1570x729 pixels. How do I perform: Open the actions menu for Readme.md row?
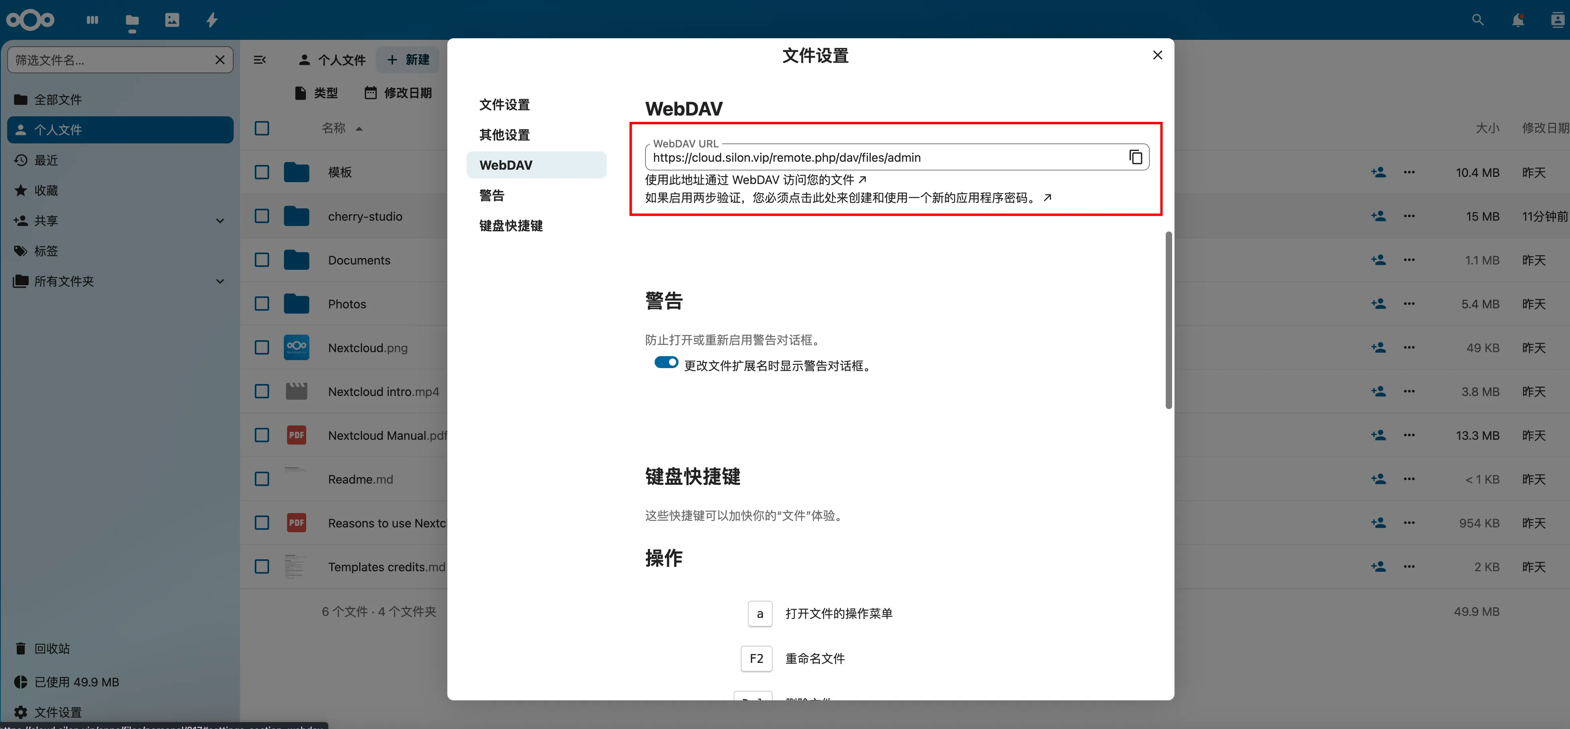point(1409,479)
